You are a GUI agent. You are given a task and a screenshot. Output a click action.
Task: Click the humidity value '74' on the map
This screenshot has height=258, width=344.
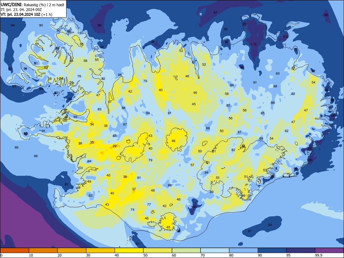click(132, 209)
